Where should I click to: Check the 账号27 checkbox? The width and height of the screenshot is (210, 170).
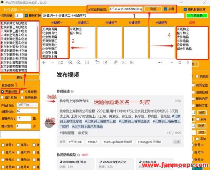coord(3,160)
